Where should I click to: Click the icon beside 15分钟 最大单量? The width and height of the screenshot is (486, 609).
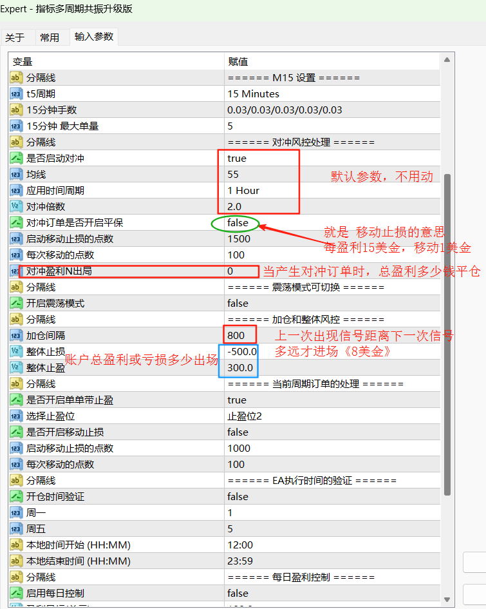click(x=15, y=126)
